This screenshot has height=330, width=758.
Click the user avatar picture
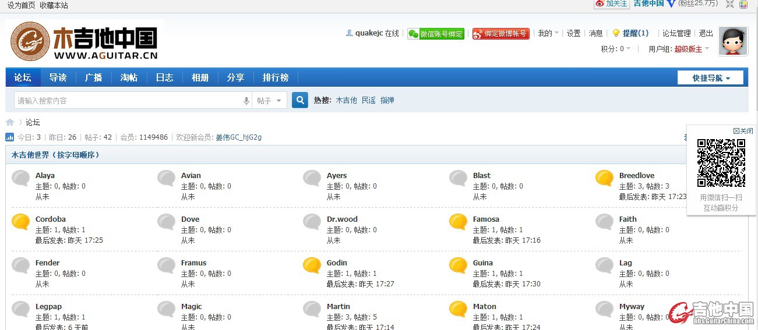732,41
